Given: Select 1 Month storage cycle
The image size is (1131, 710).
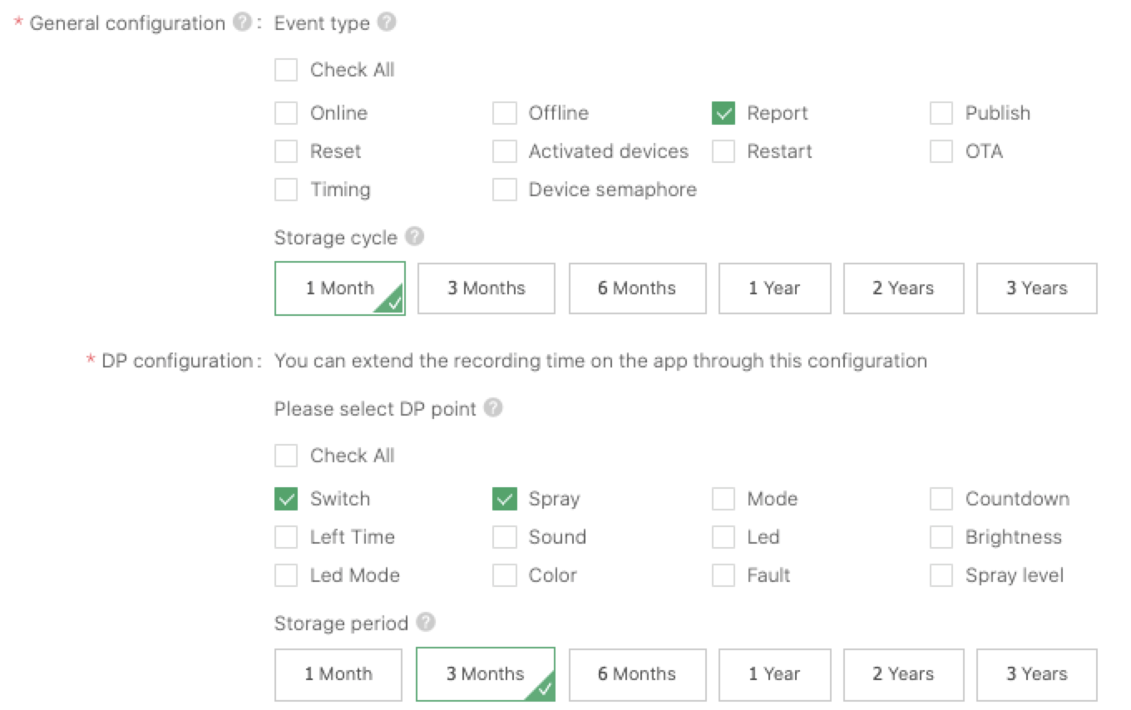Looking at the screenshot, I should coord(340,288).
